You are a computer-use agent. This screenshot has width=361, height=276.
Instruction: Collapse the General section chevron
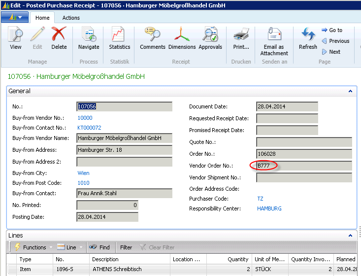350,91
